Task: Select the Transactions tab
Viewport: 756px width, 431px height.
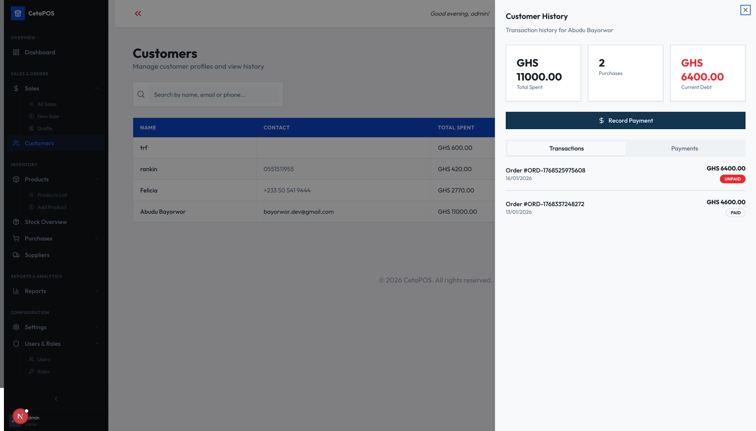Action: (x=566, y=148)
